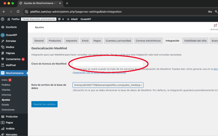
Task: Select the Integración tab
Action: (172, 41)
